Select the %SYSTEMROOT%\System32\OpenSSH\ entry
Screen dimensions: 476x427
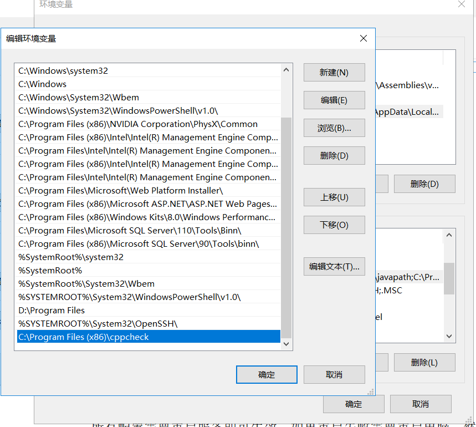pos(148,324)
